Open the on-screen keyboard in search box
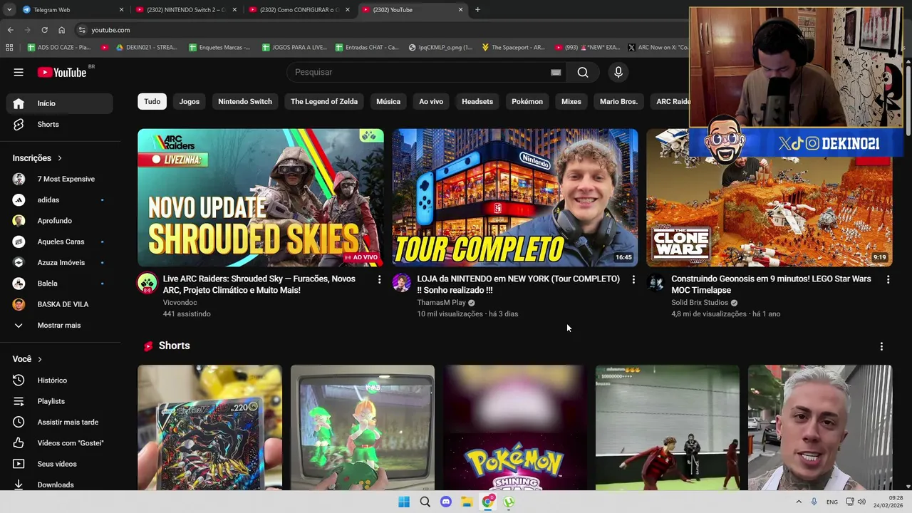Image resolution: width=912 pixels, height=513 pixels. coord(556,72)
